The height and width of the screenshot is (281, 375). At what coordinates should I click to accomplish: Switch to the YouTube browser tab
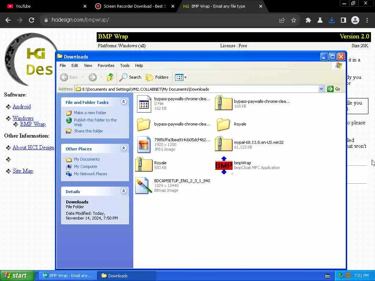tap(45, 6)
